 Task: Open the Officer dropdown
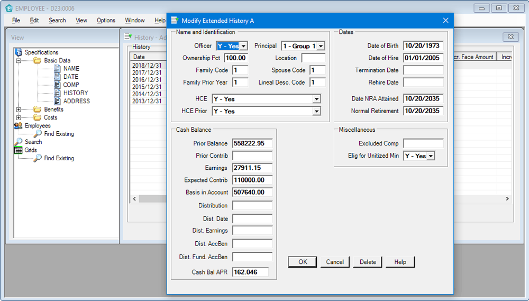243,47
